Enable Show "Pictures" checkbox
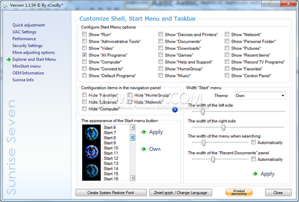 point(227,48)
